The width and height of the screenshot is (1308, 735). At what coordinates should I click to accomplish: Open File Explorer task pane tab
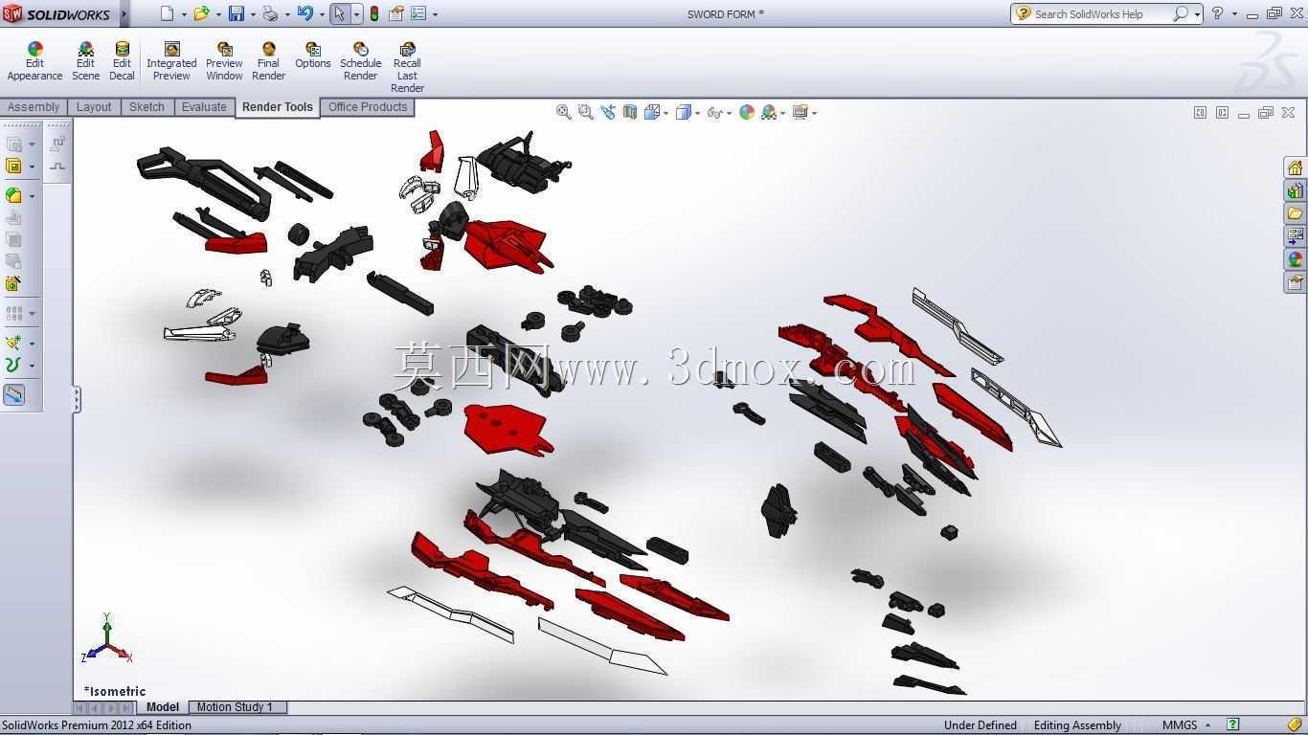[x=1295, y=213]
